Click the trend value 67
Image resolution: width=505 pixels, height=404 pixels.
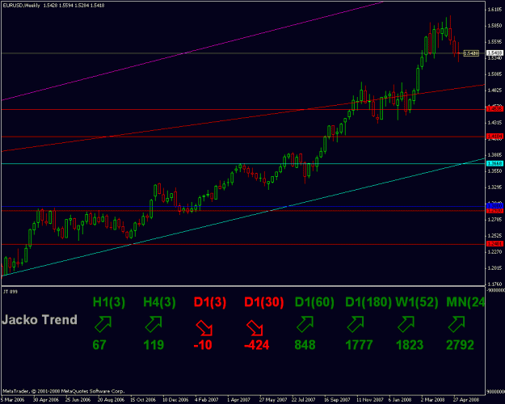[x=99, y=345]
